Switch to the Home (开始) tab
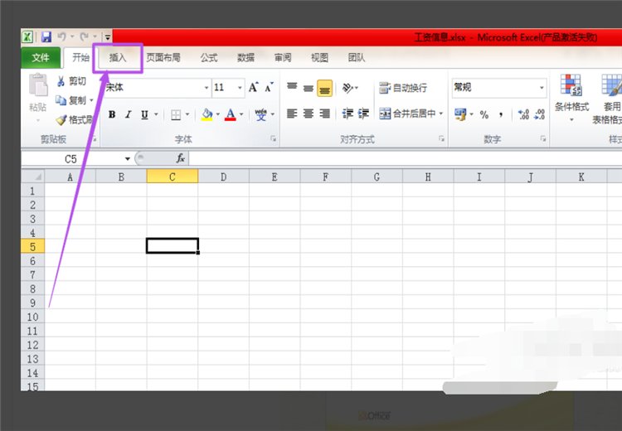622x431 pixels. [x=80, y=58]
